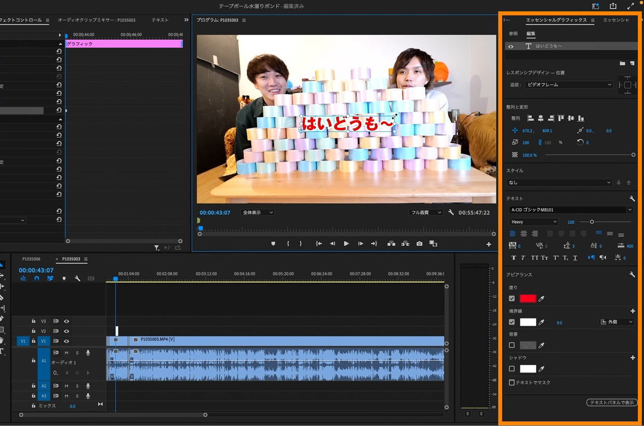The height and width of the screenshot is (426, 644).
Task: Open the エッセンシャ sound panel tab
Action: point(616,20)
